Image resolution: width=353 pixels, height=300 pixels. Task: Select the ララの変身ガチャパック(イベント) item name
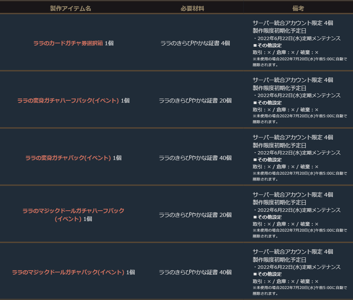68,158
